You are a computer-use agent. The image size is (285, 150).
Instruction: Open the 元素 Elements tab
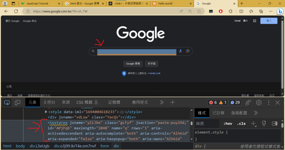coord(33,102)
